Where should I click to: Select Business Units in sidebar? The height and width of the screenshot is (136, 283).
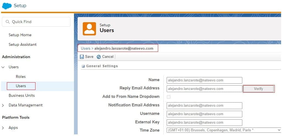(x=21, y=95)
